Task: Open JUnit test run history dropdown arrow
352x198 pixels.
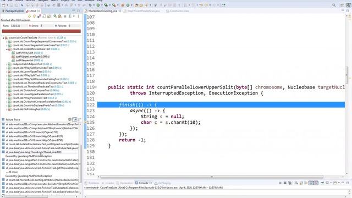Action: (x=74, y=16)
